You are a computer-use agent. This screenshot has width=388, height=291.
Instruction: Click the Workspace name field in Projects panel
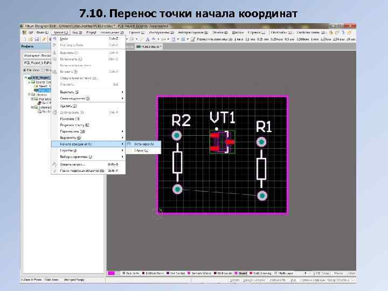37,56
